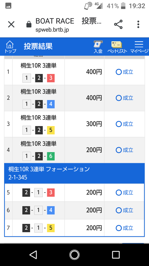Image resolution: width=149 pixels, height=266 pixels.
Task: Tap the Android recent apps square
Action: 116,255
